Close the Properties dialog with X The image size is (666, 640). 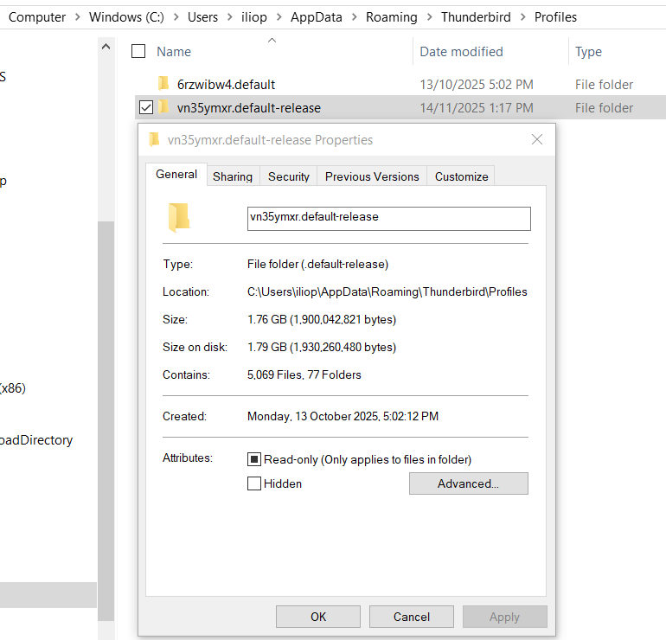pos(537,139)
